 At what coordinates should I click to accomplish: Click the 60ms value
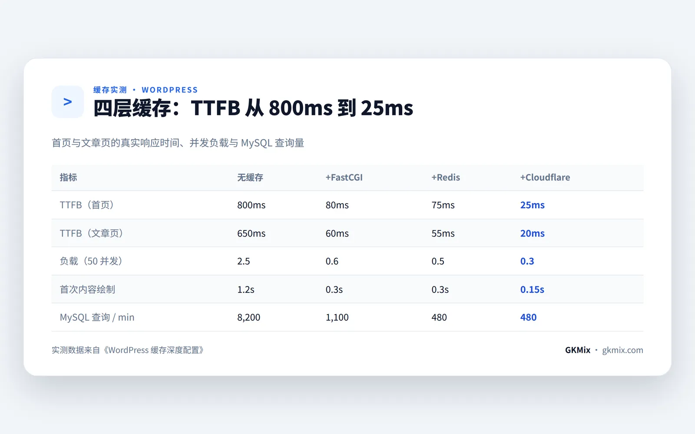(x=337, y=233)
